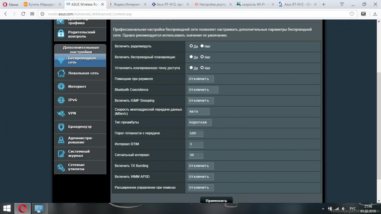Reload the router page
The height and width of the screenshot is (214, 381).
[23, 14]
